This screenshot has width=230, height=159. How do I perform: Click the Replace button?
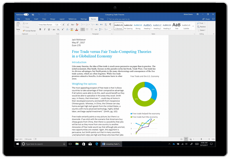[x=202, y=27]
